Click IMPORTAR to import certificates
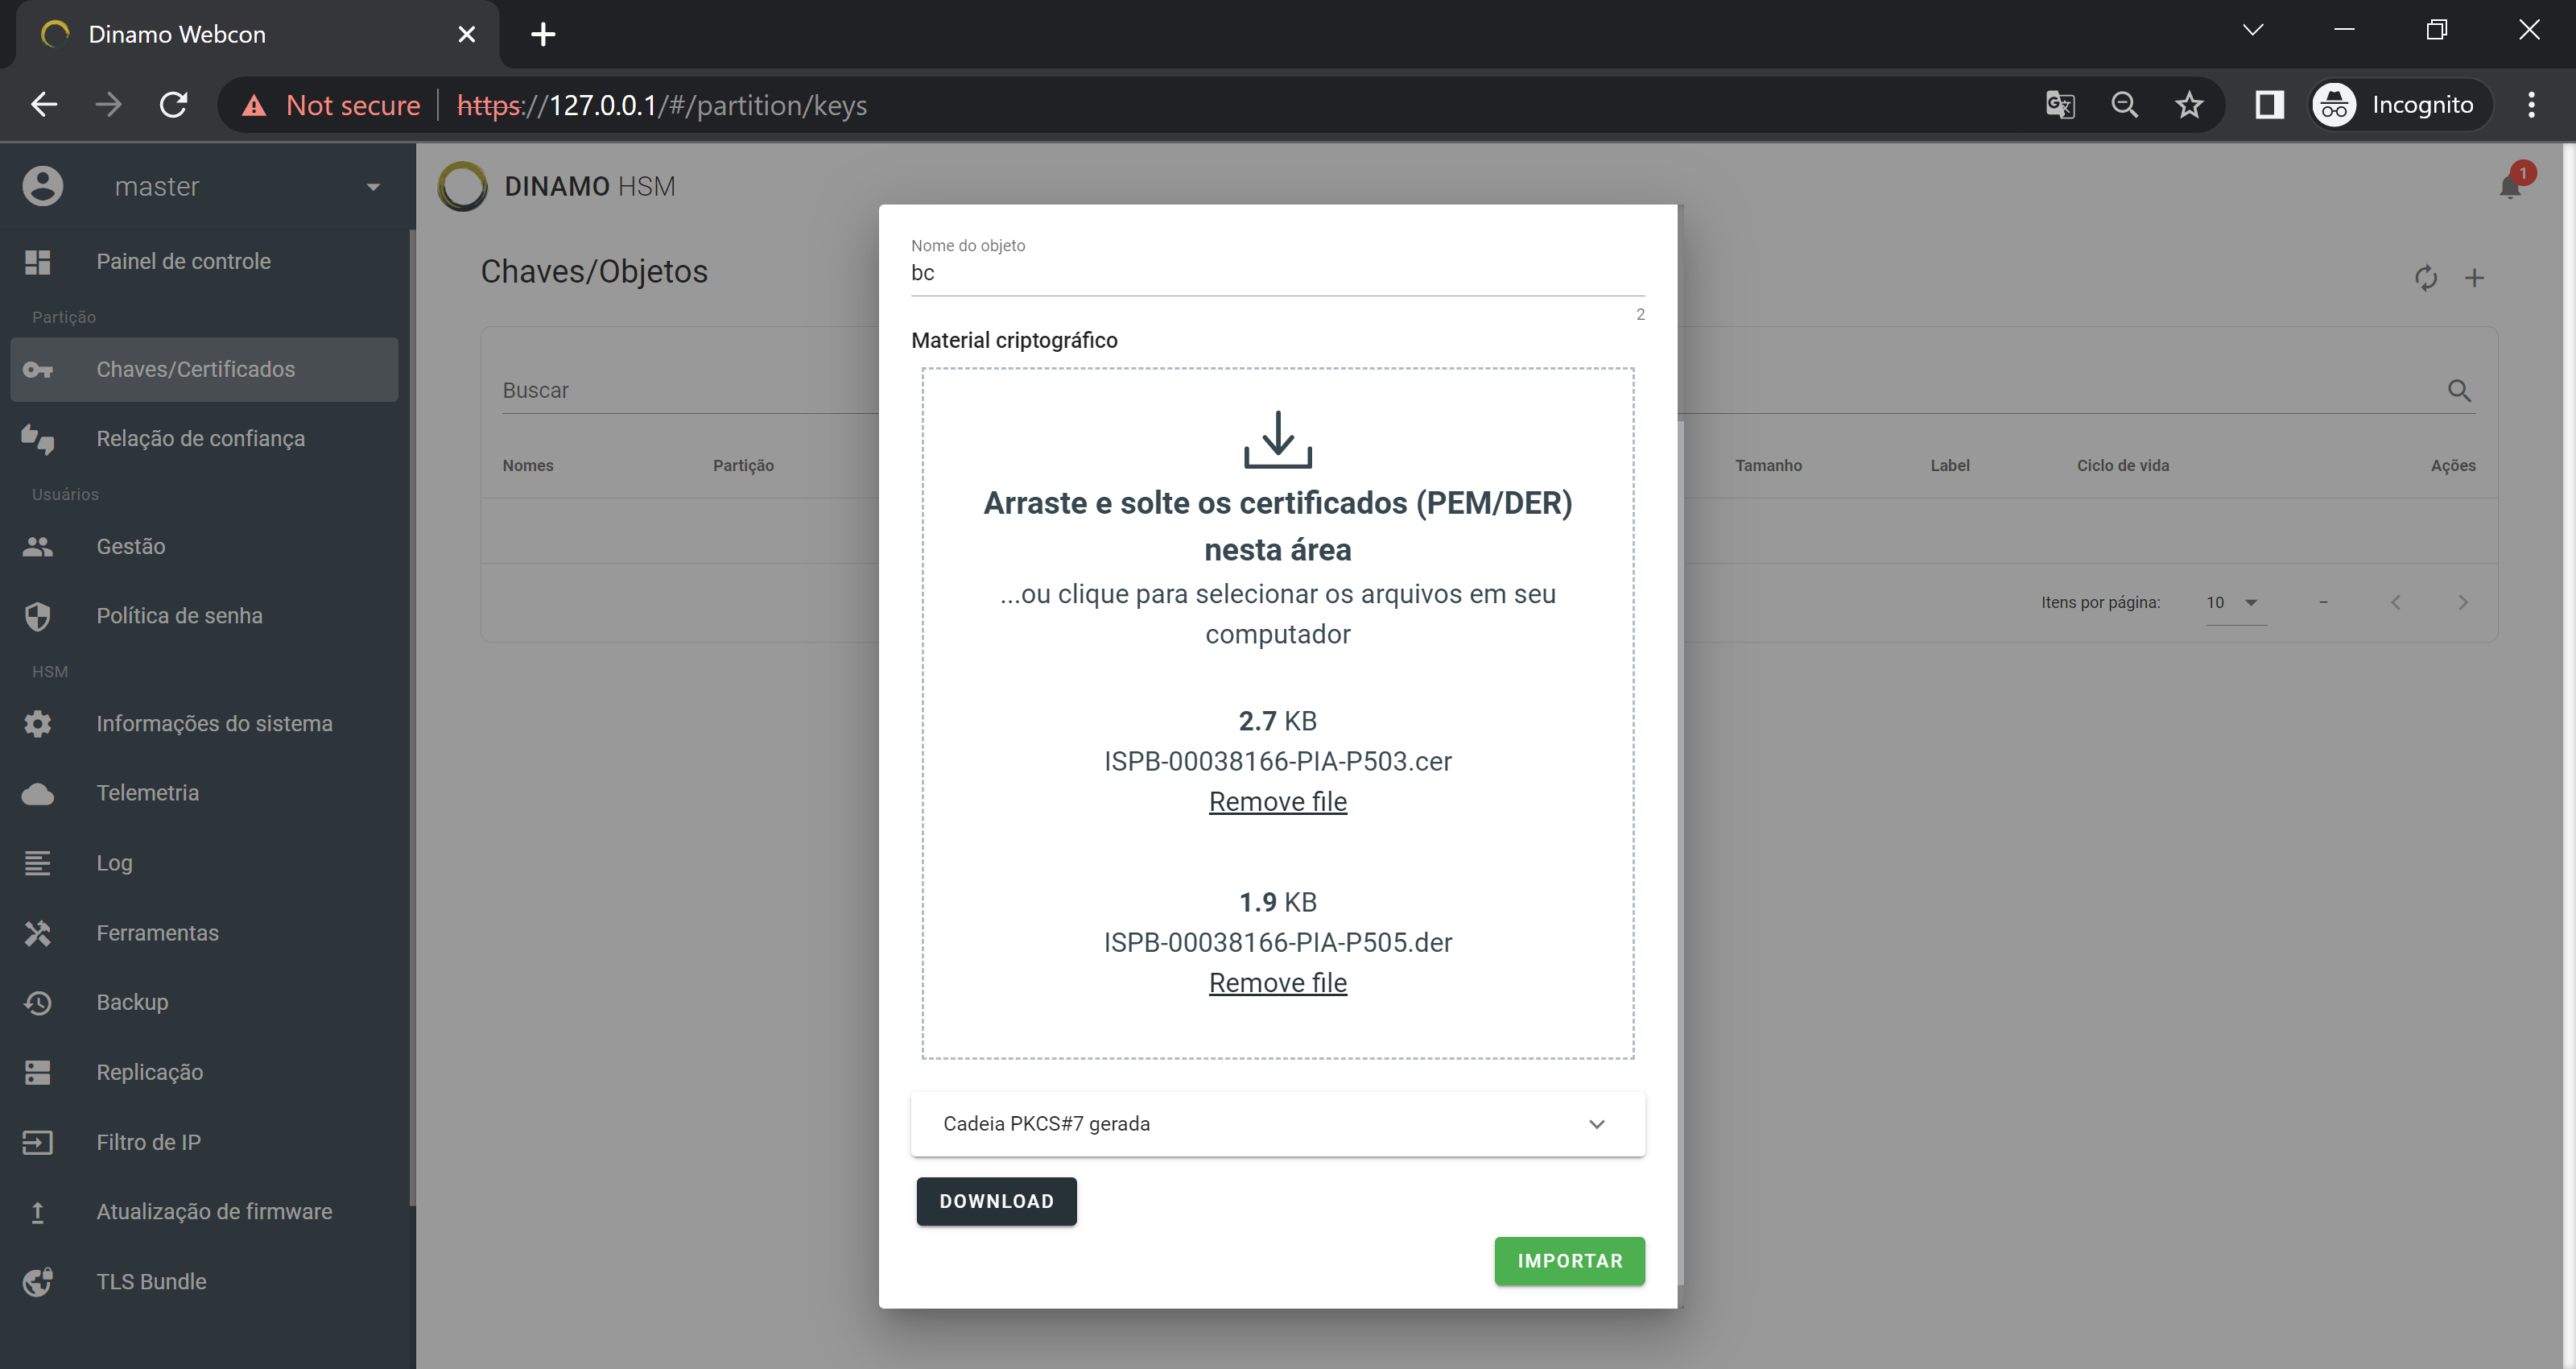The image size is (2576, 1369). (x=1569, y=1260)
